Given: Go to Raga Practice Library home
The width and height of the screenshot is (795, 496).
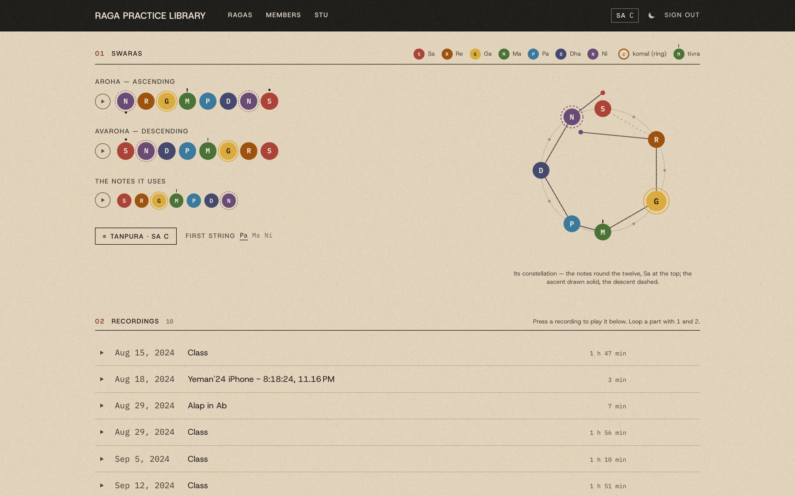Looking at the screenshot, I should tap(150, 15).
